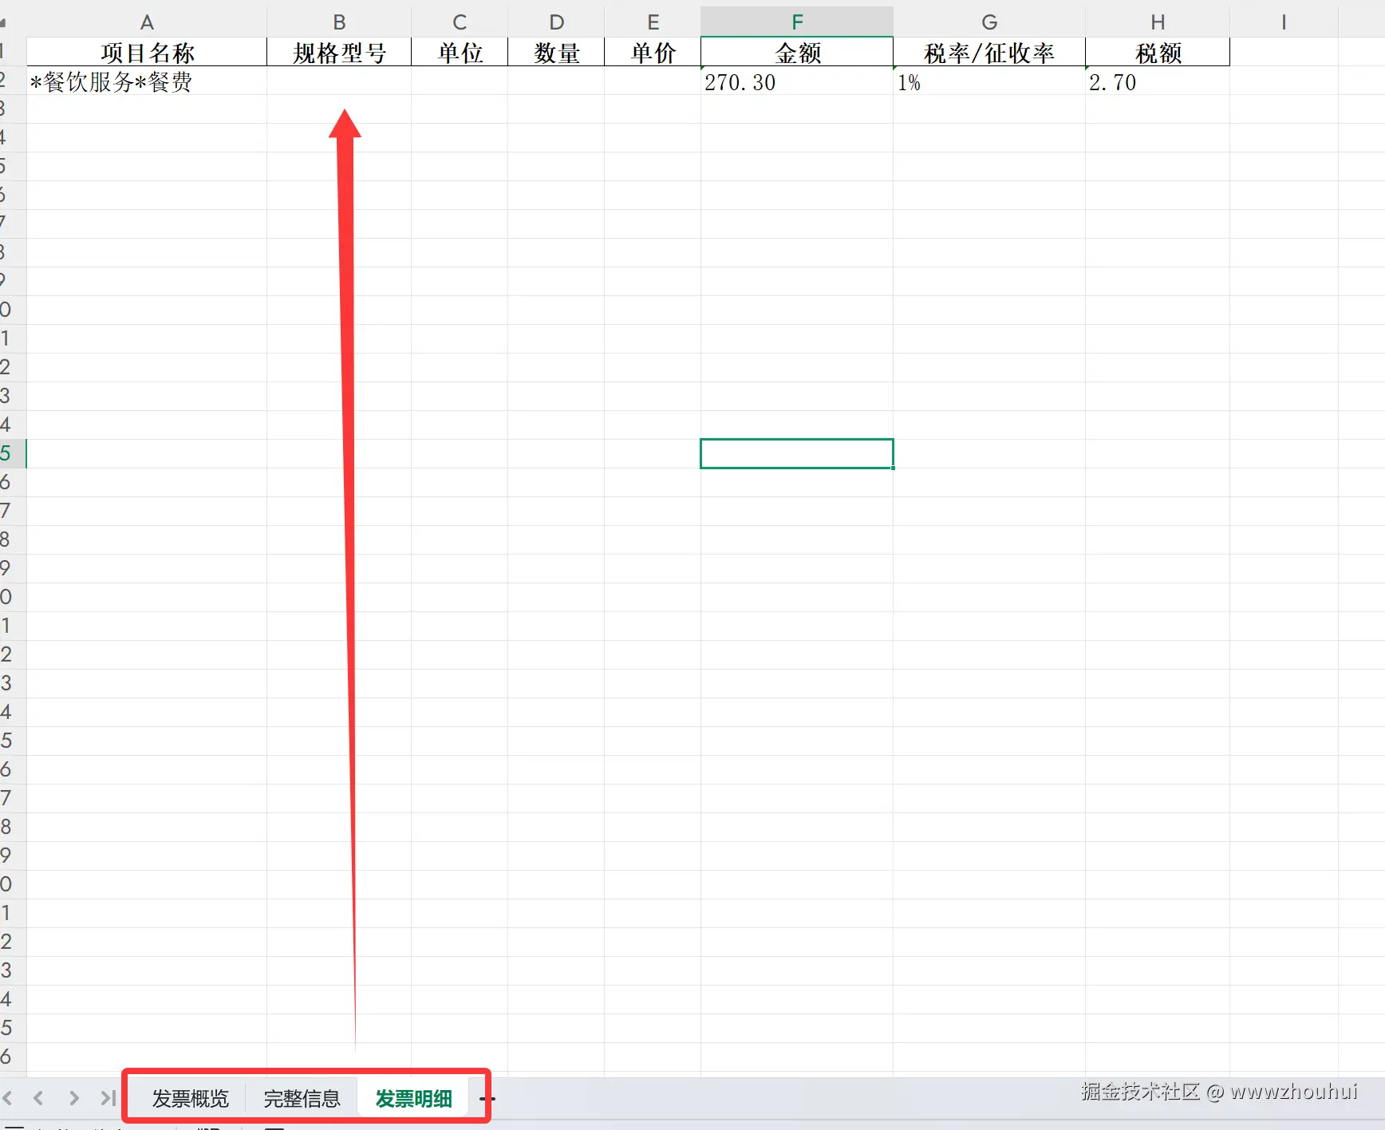1385x1130 pixels.
Task: Select the *餐饮服务*餐费 cell
Action: coord(147,81)
